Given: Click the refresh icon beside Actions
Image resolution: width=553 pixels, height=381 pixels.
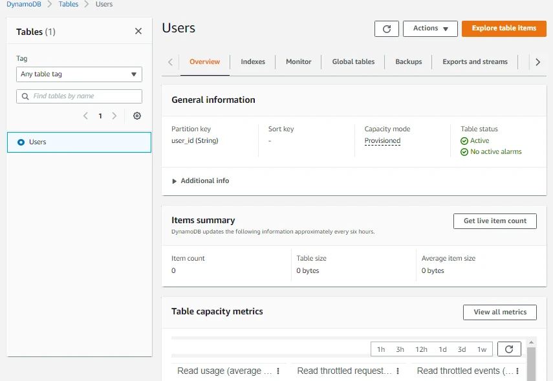Looking at the screenshot, I should tap(386, 28).
